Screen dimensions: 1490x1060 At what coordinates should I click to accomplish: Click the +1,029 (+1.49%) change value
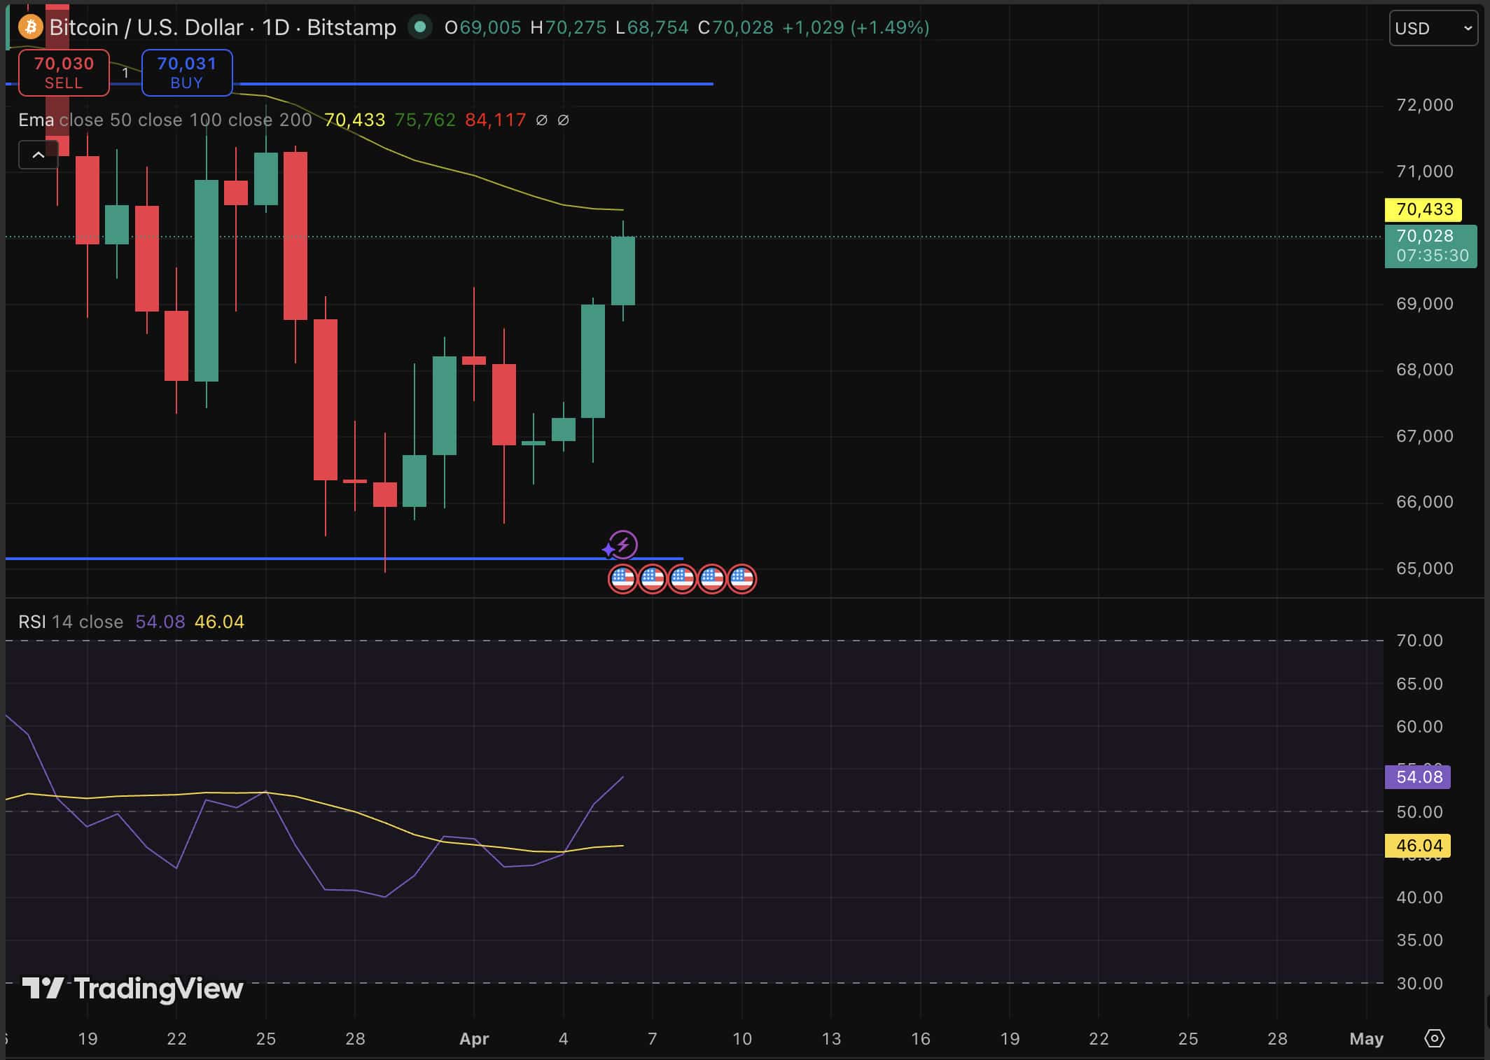tap(856, 27)
